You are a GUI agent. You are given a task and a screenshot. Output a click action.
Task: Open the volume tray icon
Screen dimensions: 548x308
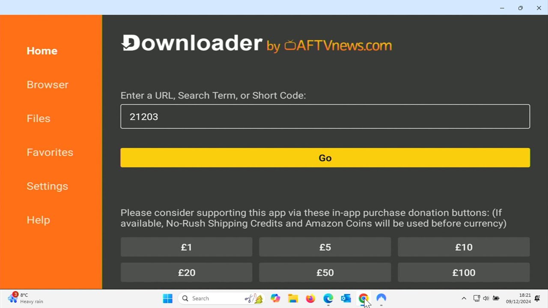point(486,299)
